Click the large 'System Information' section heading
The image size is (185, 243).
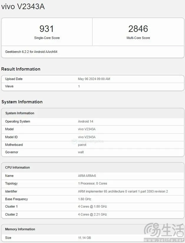[x=22, y=102]
